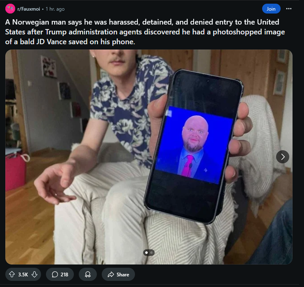Open the gallery photo of phone

(x=149, y=157)
